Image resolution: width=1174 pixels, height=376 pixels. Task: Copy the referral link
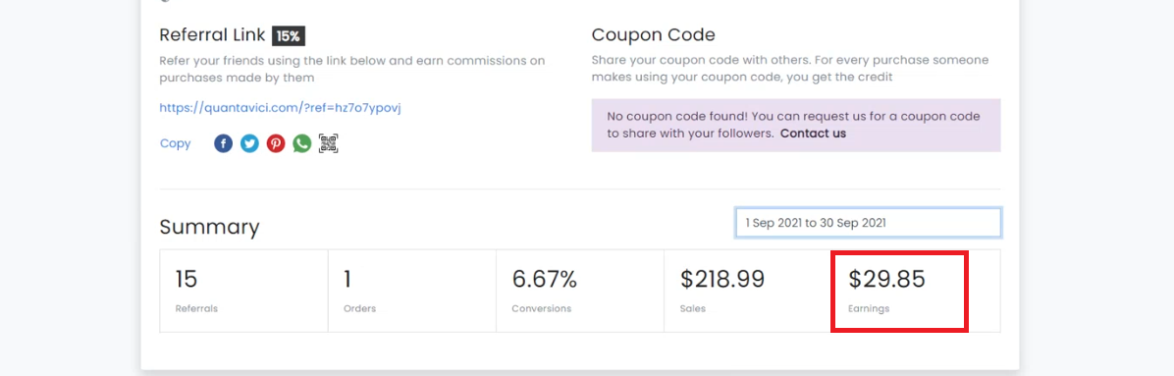click(x=175, y=143)
